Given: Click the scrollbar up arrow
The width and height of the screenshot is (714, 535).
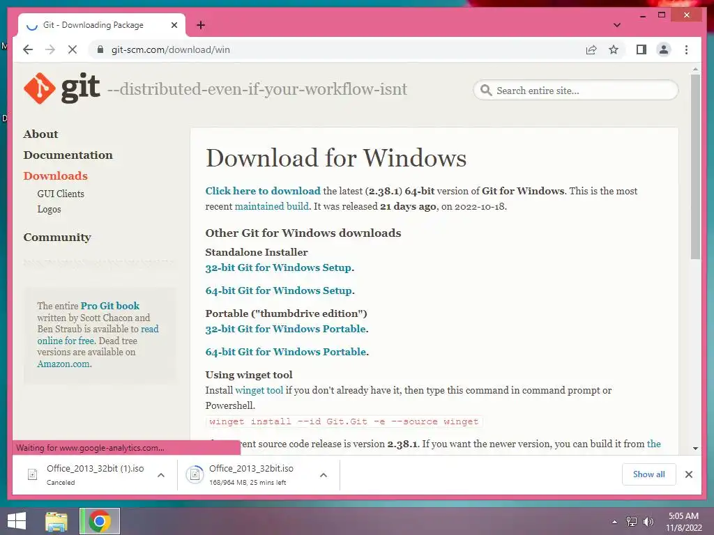Looking at the screenshot, I should [695, 69].
